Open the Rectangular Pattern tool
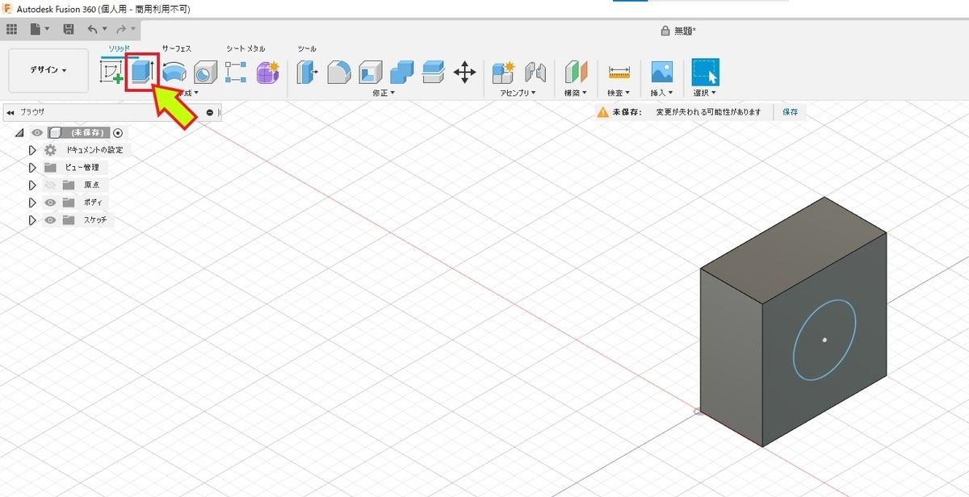 pyautogui.click(x=236, y=73)
